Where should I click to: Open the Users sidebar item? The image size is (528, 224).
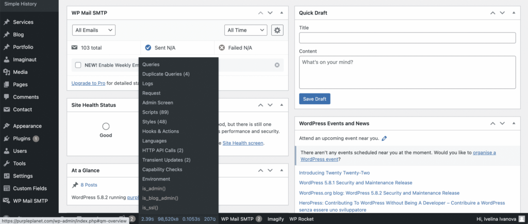(x=20, y=151)
